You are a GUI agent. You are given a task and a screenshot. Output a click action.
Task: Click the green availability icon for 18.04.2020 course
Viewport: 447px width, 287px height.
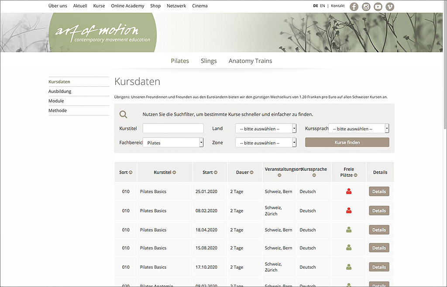349,230
